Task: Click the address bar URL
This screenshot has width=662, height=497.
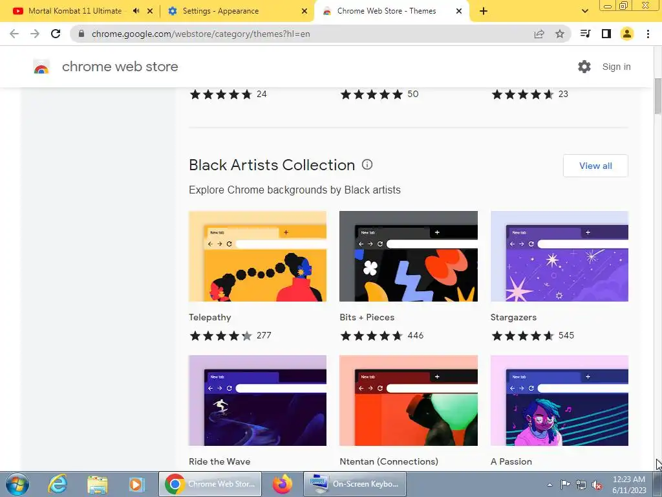Action: click(x=201, y=34)
